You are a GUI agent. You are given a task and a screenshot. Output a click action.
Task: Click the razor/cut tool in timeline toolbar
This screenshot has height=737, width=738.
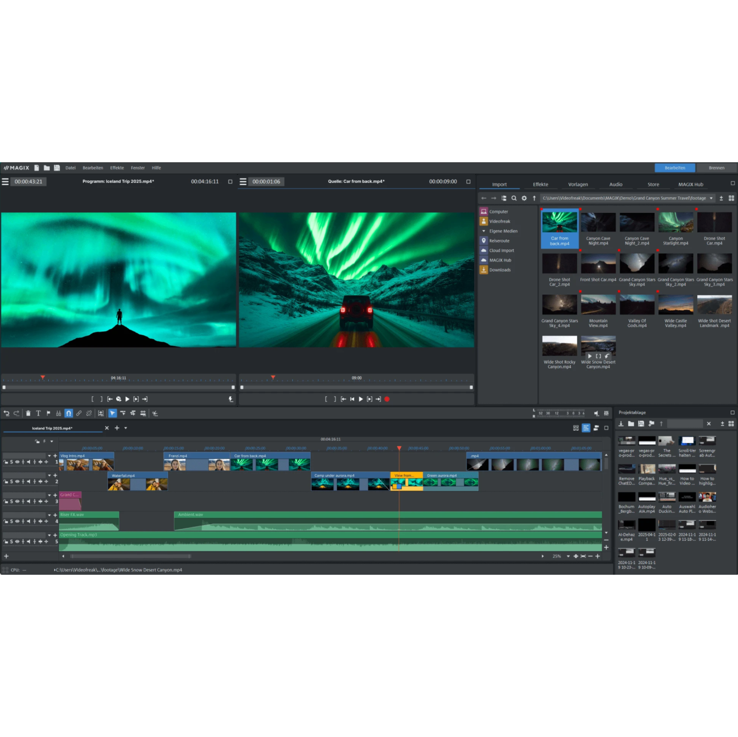click(154, 413)
